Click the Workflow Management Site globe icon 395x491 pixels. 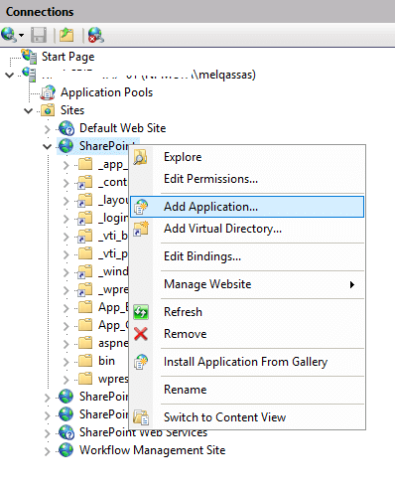[66, 450]
